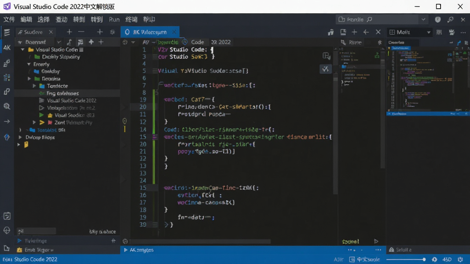Toggle the pin icon in Tyvletinge header
This screenshot has height=264, width=470.
113,241
